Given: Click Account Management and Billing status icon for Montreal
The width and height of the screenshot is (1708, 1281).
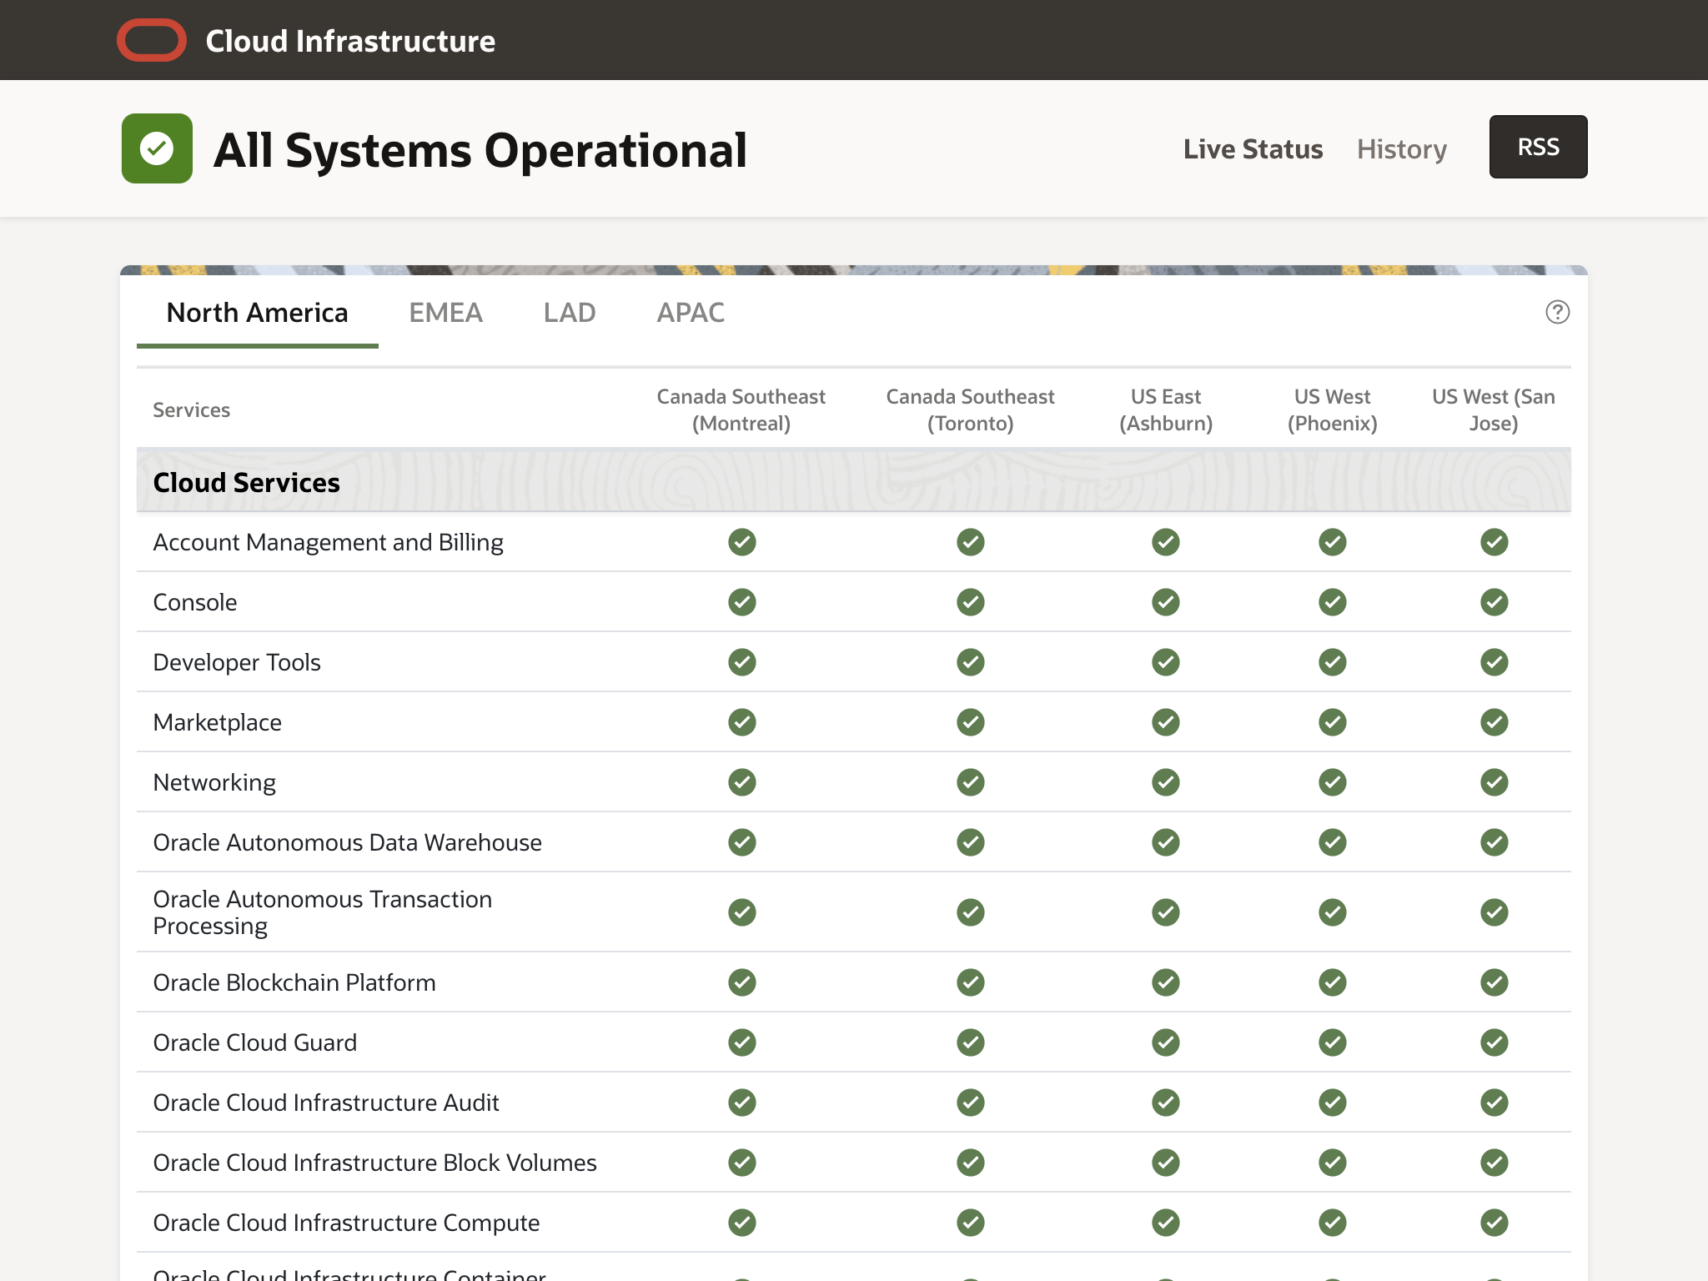Looking at the screenshot, I should [741, 541].
